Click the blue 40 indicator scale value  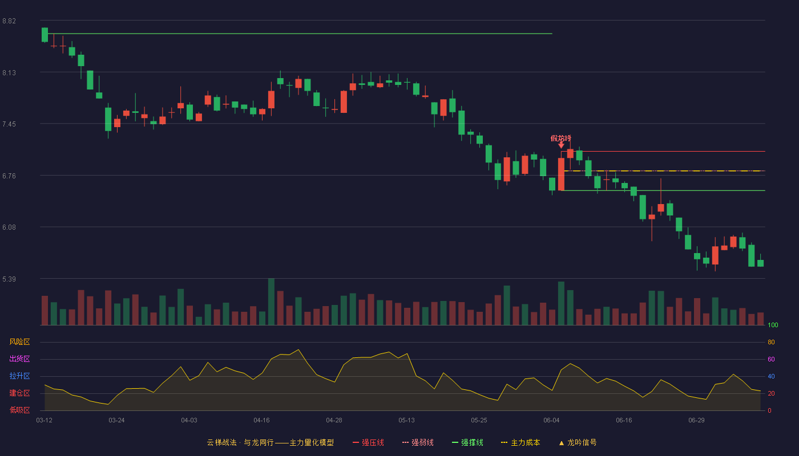tap(771, 376)
